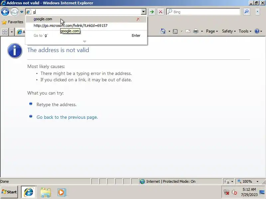Open search provider options dropdown
Screen dimensions: 266x199
(x=257, y=12)
